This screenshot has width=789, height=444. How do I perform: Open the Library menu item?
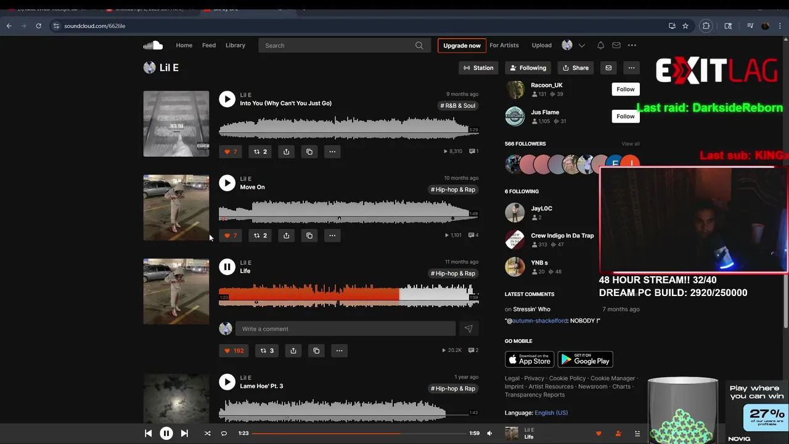pos(235,45)
